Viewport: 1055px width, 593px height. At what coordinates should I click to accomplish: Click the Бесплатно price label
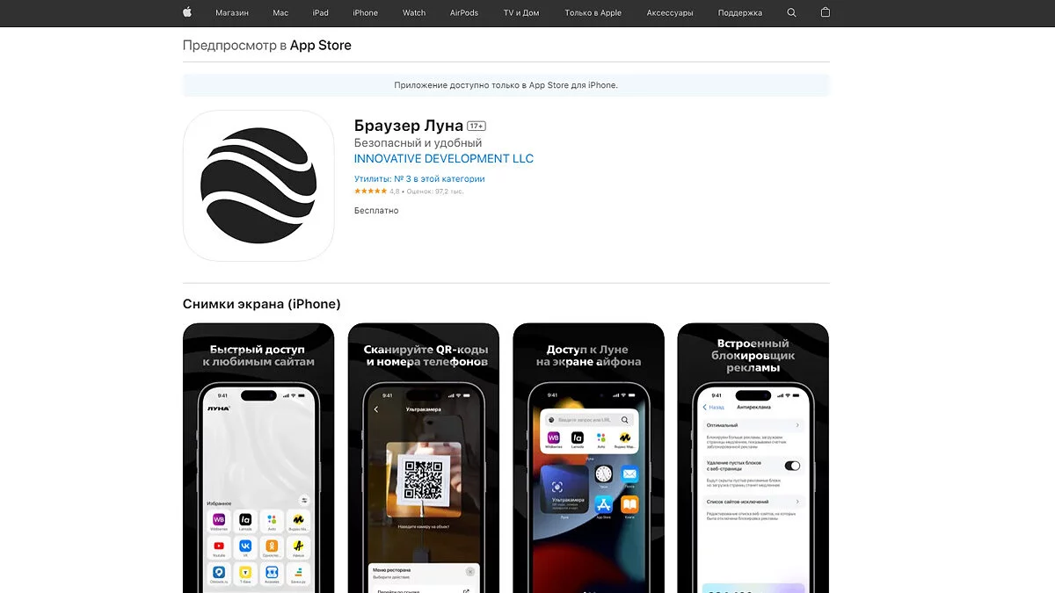click(376, 211)
